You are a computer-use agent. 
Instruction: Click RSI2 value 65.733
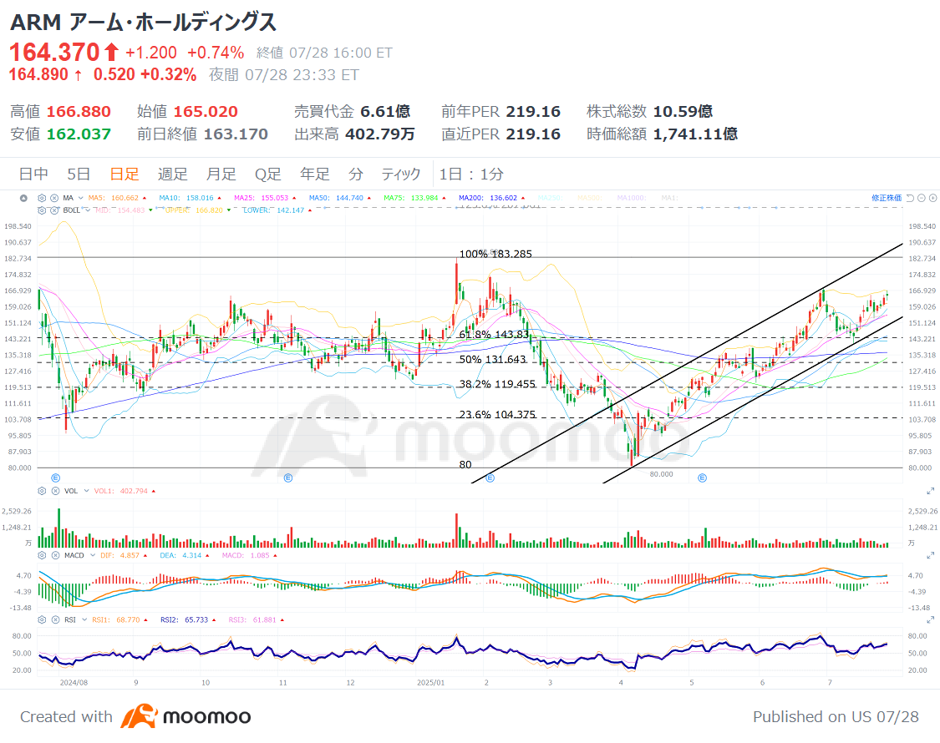pyautogui.click(x=196, y=619)
